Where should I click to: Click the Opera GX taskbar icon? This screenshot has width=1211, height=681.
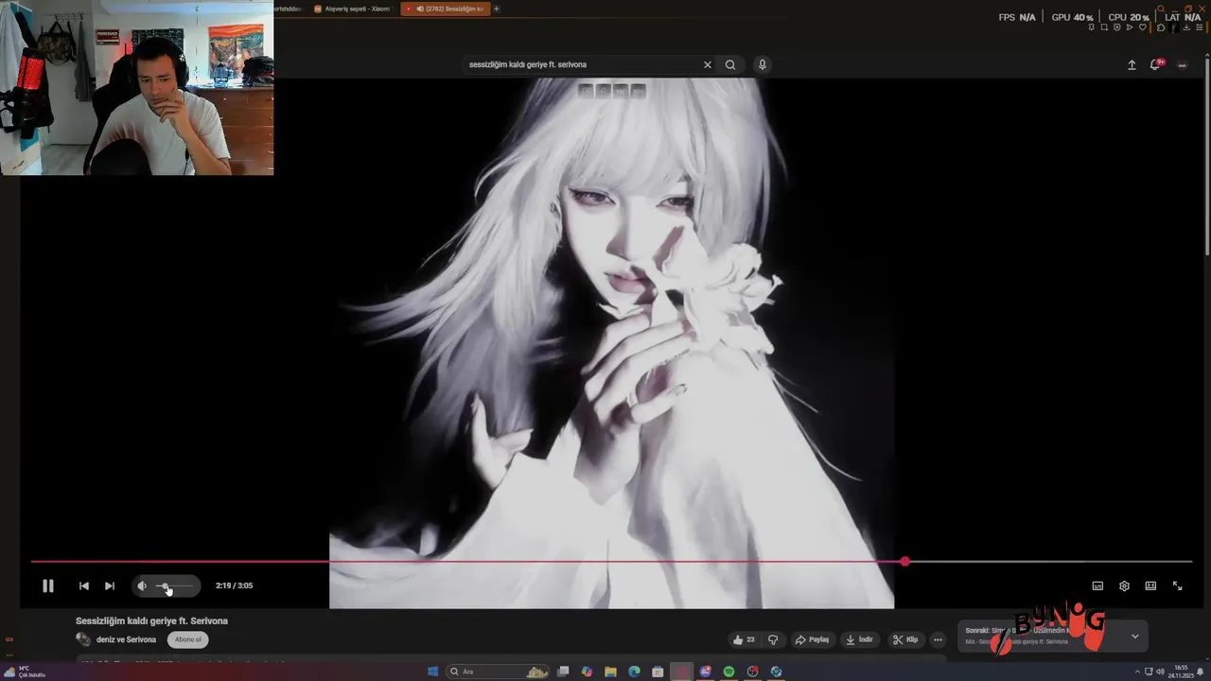(681, 672)
